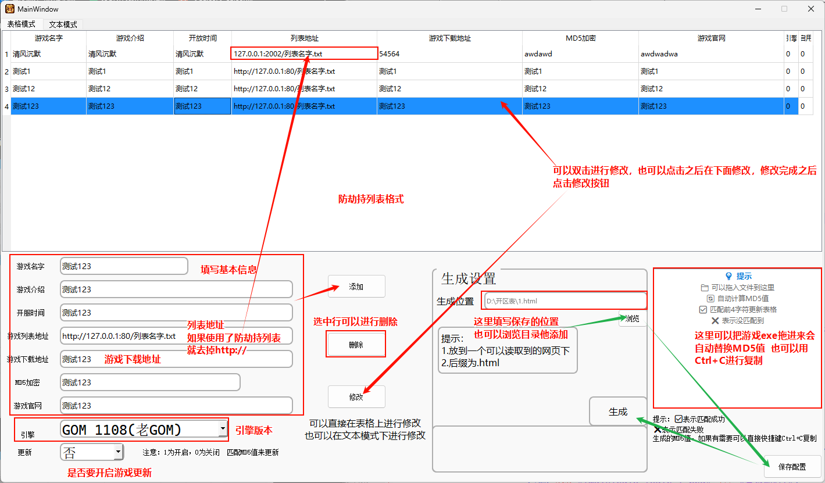Screen dimensions: 825x483
Task: Switch to the 文本模式 tab
Action: (63, 24)
